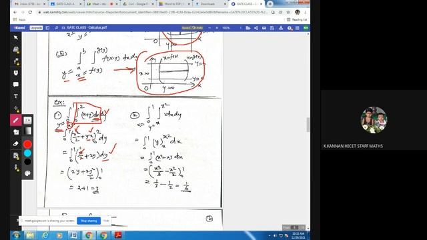Image resolution: width=427 pixels, height=240 pixels.
Task: Go back with the browser back arrow
Action: (15, 12)
